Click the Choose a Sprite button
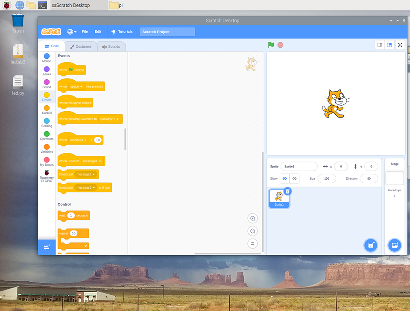410x311 pixels. coord(371,245)
